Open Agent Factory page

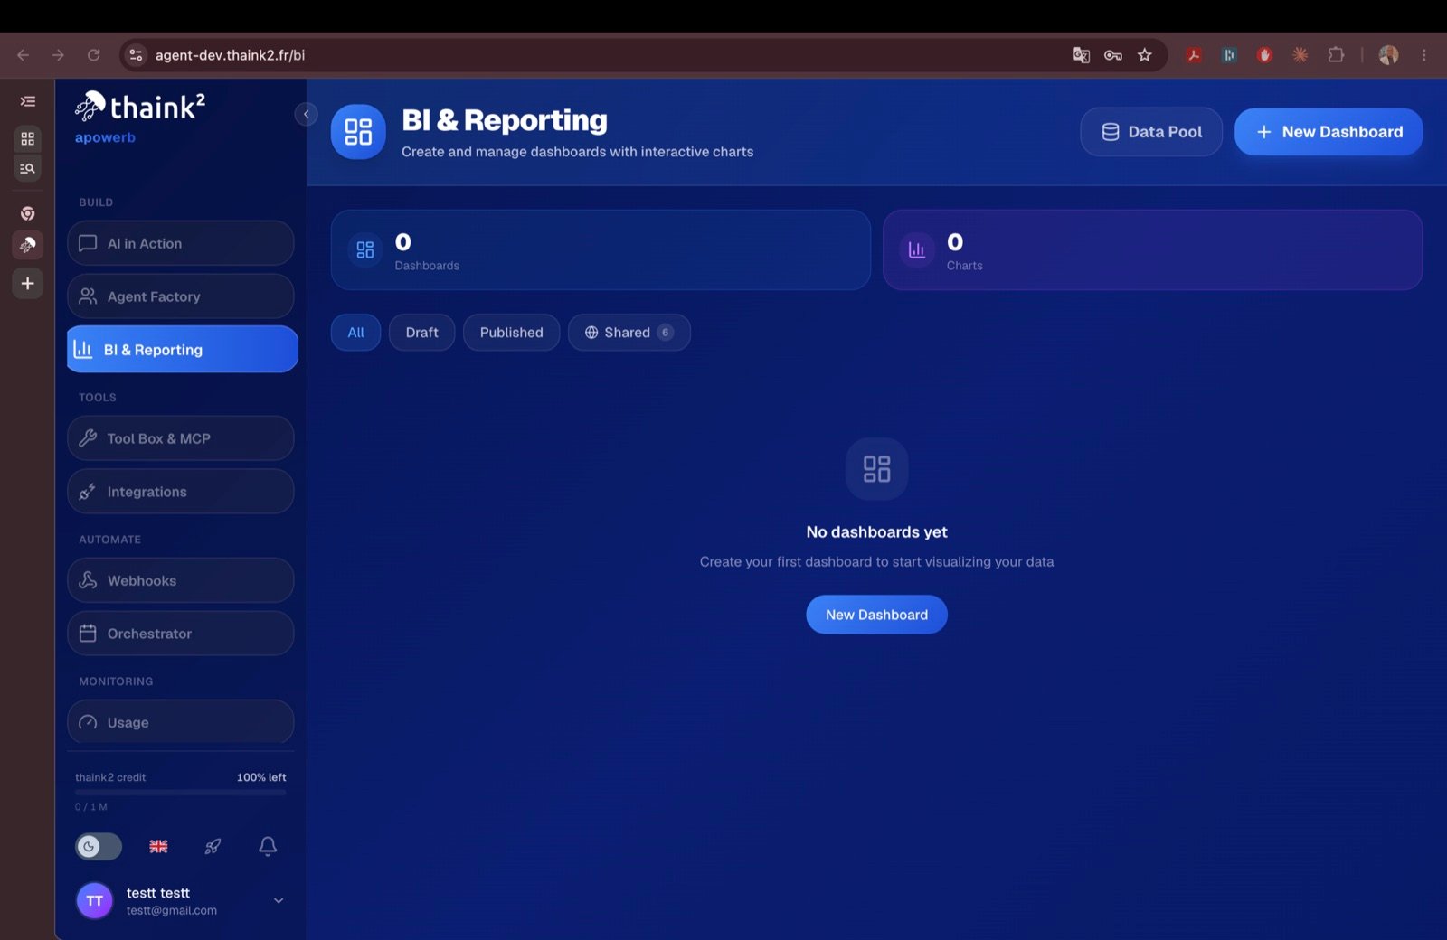[180, 296]
